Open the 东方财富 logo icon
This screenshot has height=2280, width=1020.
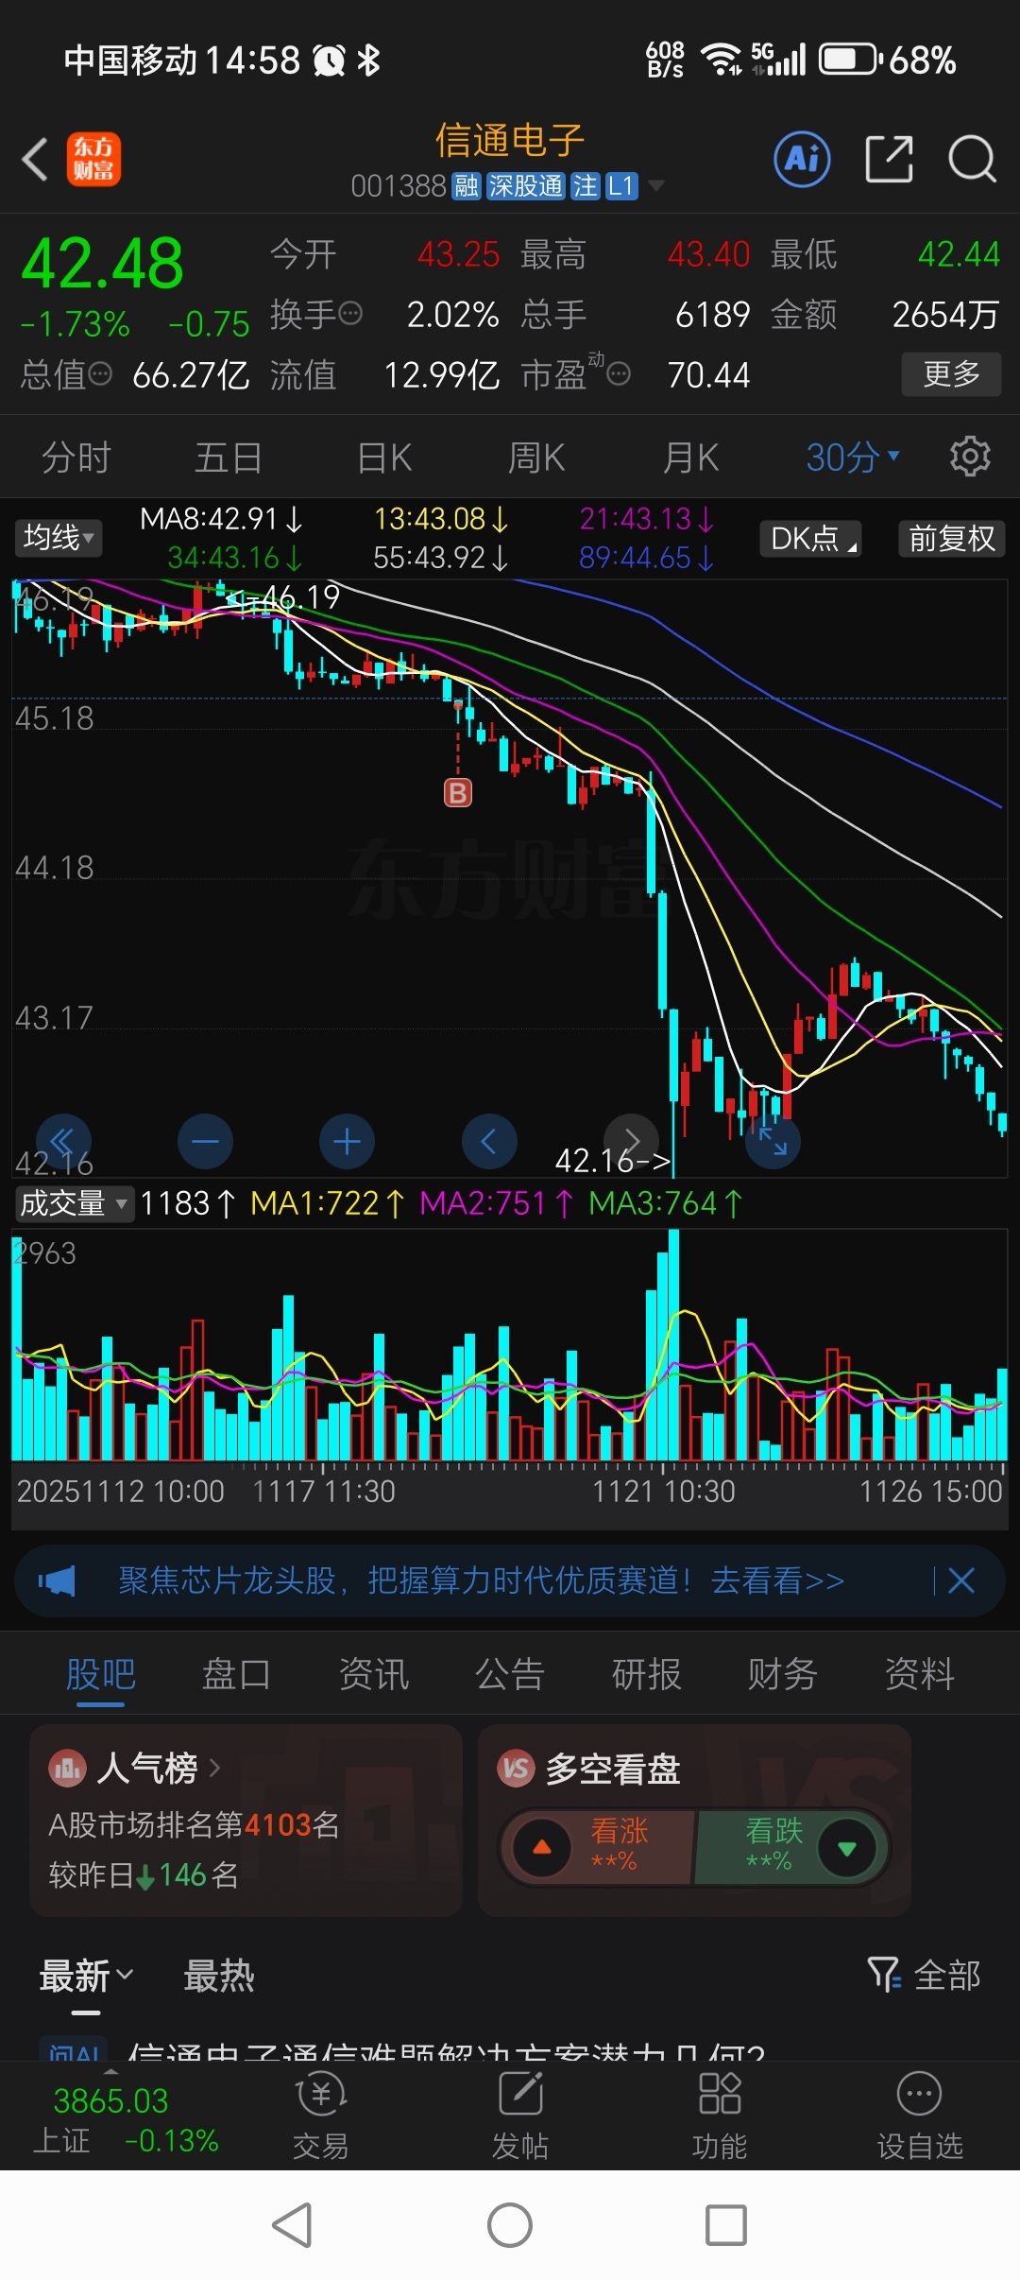click(x=93, y=159)
